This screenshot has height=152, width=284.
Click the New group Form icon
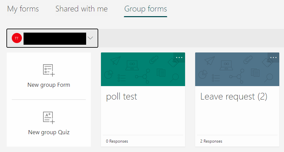49,70
